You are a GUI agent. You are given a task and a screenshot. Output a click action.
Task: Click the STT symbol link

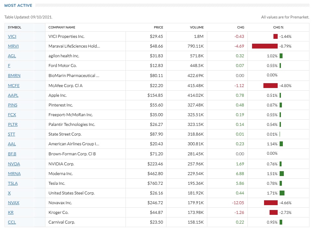pyautogui.click(x=11, y=134)
